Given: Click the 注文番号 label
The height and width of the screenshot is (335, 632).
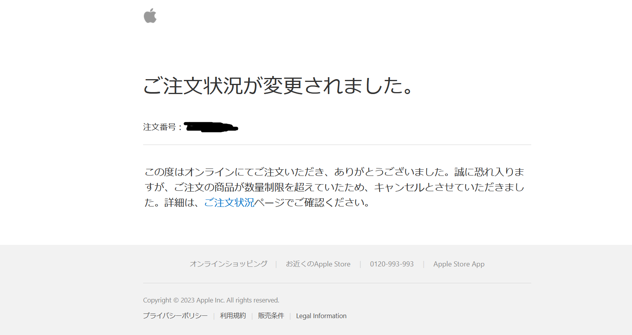Looking at the screenshot, I should (160, 127).
